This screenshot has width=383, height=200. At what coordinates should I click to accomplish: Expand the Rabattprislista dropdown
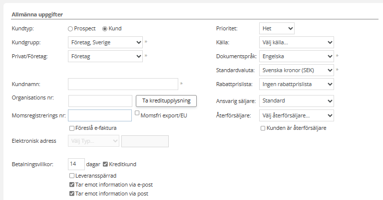click(x=296, y=84)
